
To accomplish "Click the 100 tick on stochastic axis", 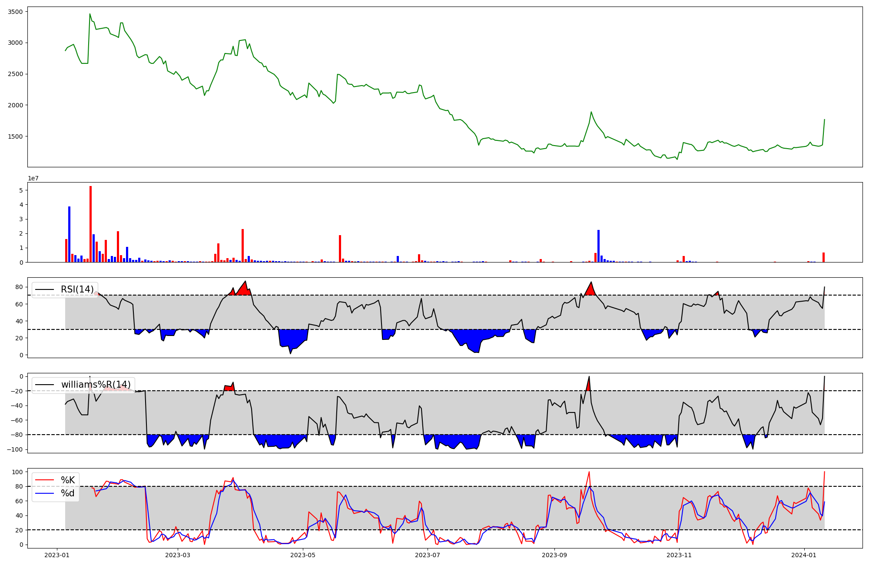I will pos(17,472).
